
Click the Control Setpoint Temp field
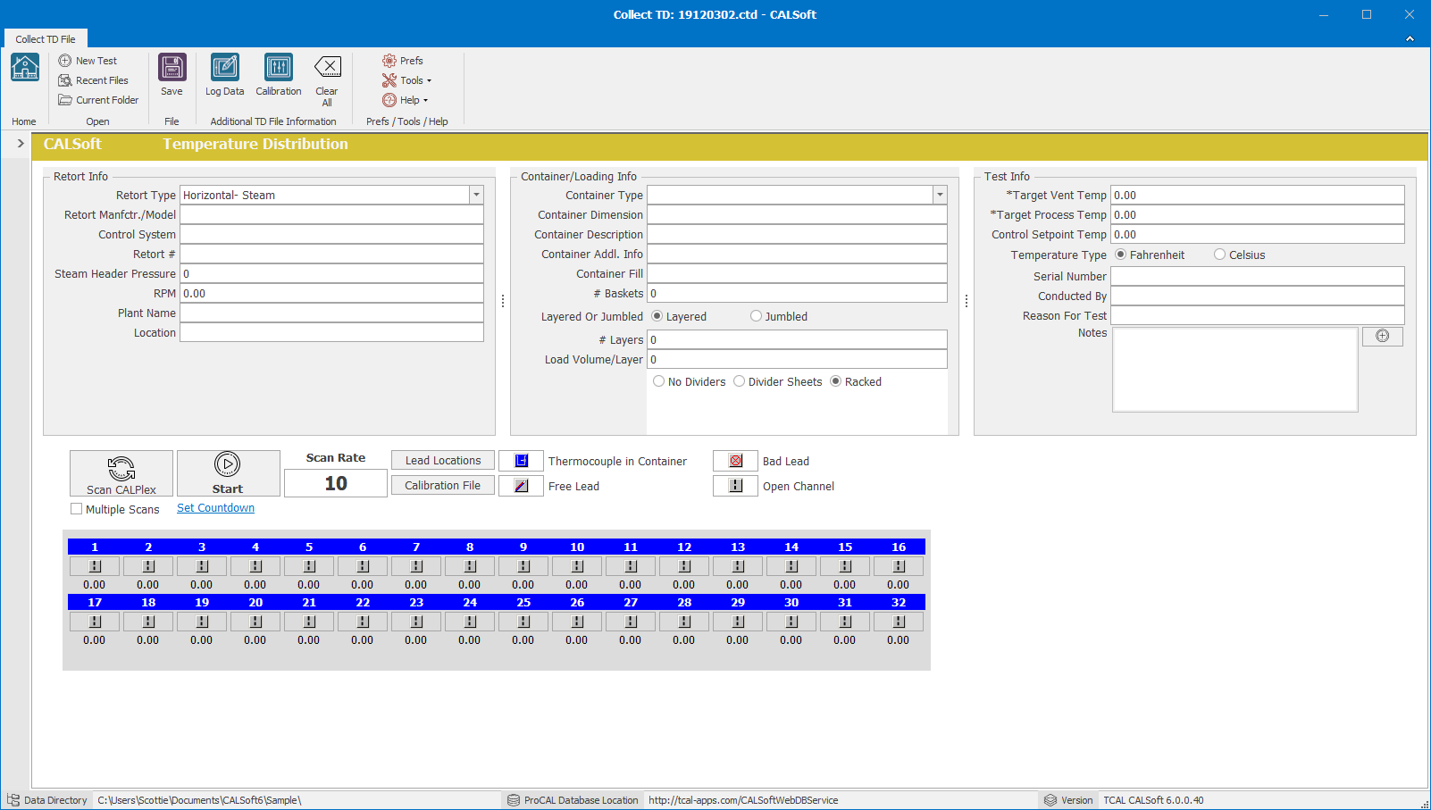(1258, 234)
